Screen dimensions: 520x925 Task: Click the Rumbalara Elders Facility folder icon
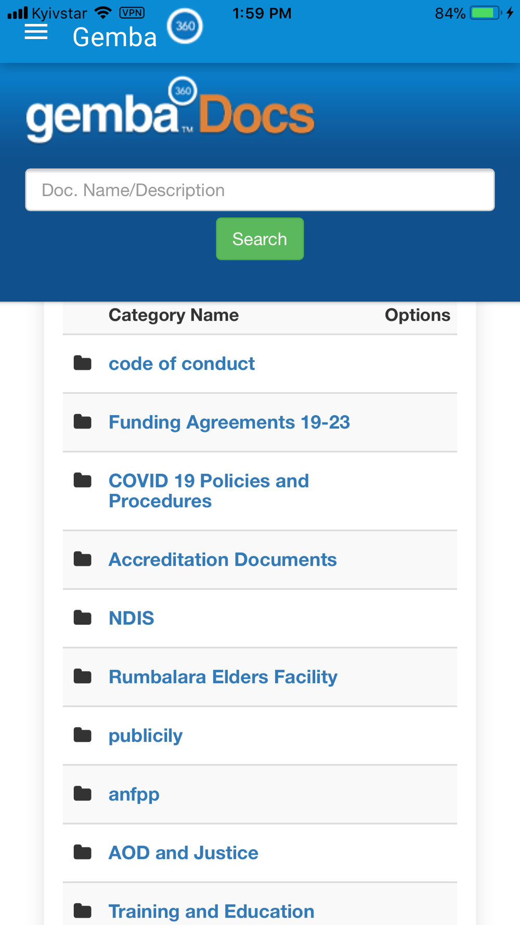coord(83,677)
